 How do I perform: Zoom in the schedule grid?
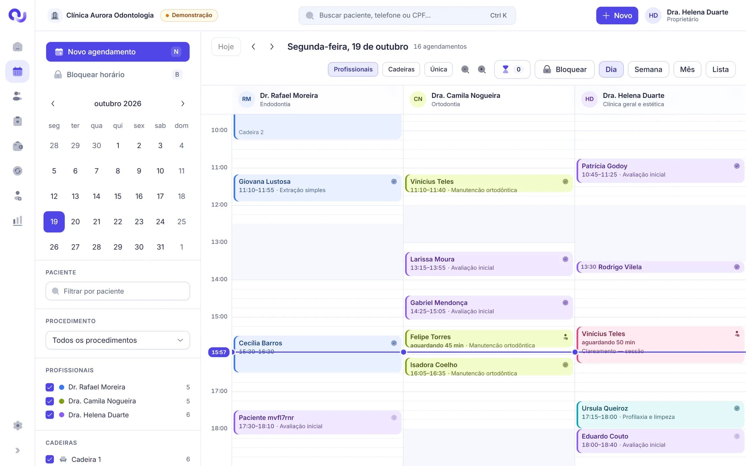[x=482, y=69]
